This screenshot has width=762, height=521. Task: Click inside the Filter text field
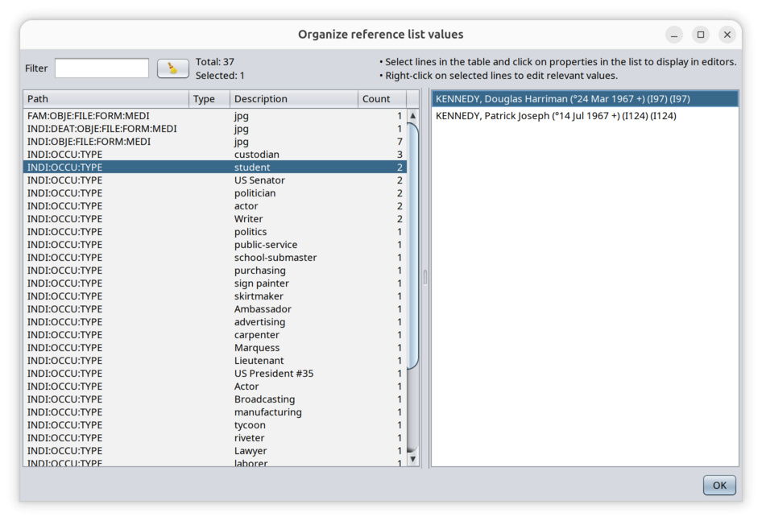point(101,68)
